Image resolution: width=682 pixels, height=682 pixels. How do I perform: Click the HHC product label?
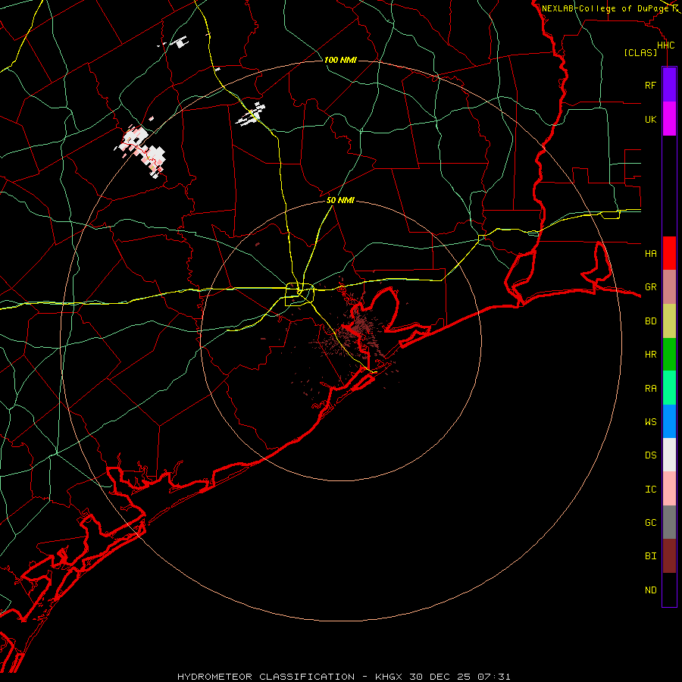tap(666, 45)
